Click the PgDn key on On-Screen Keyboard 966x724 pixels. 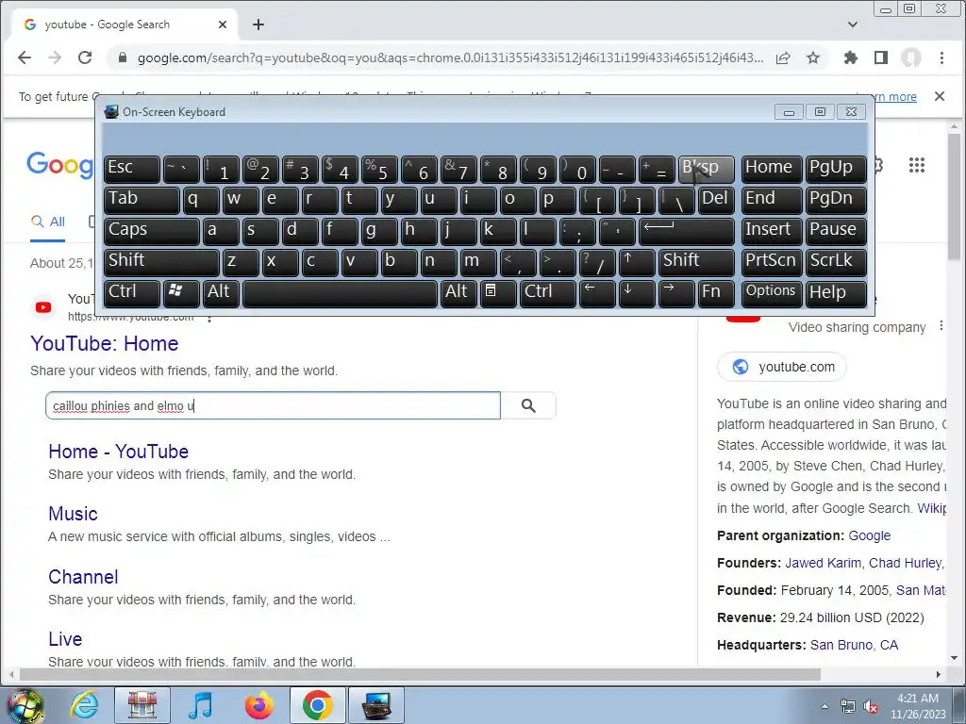point(836,201)
